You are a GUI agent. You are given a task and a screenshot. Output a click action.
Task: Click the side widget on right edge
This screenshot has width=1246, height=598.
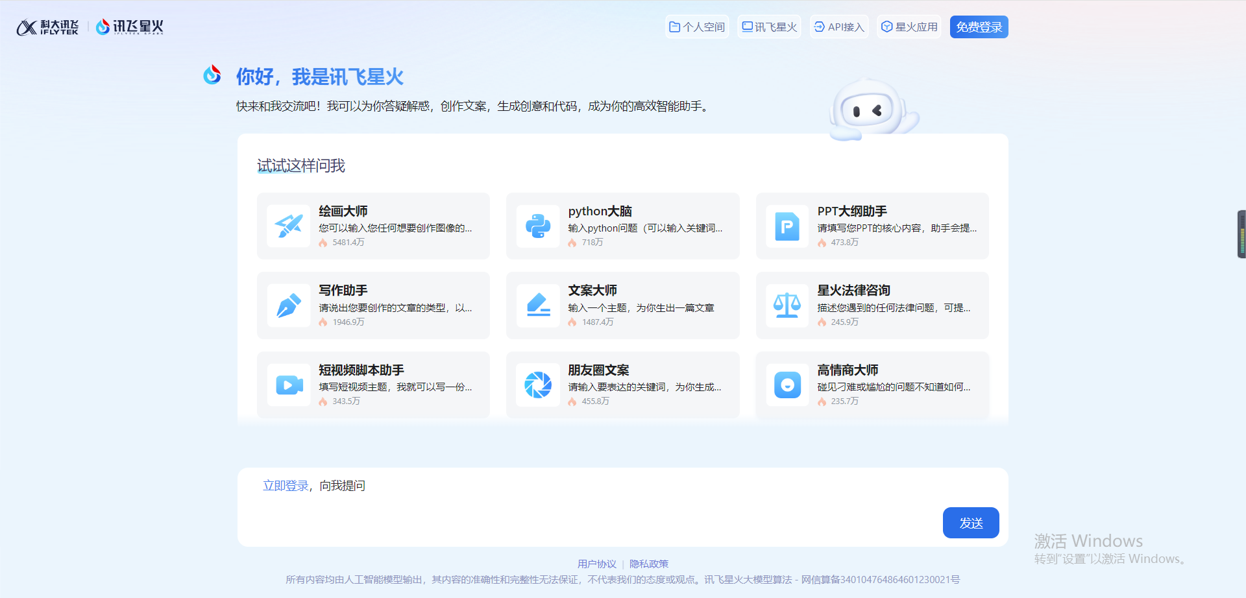click(1241, 234)
